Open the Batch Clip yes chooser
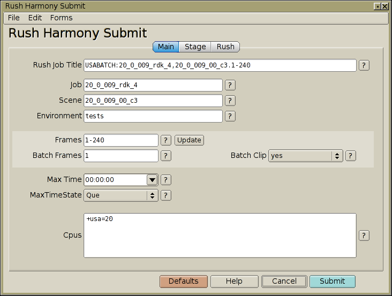Image resolution: width=392 pixels, height=296 pixels. (x=305, y=156)
